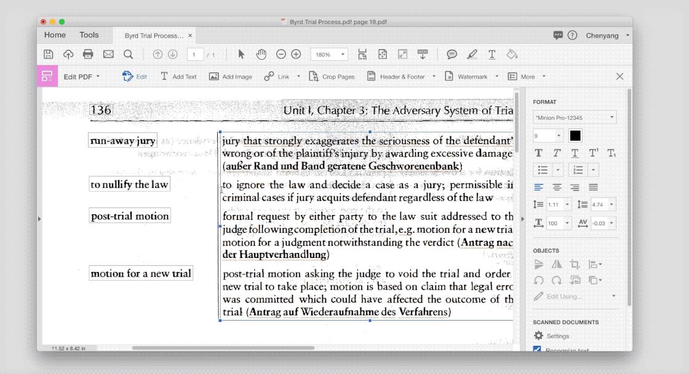The height and width of the screenshot is (374, 689).
Task: Expand numbered list style dropdown arrow
Action: 593,169
